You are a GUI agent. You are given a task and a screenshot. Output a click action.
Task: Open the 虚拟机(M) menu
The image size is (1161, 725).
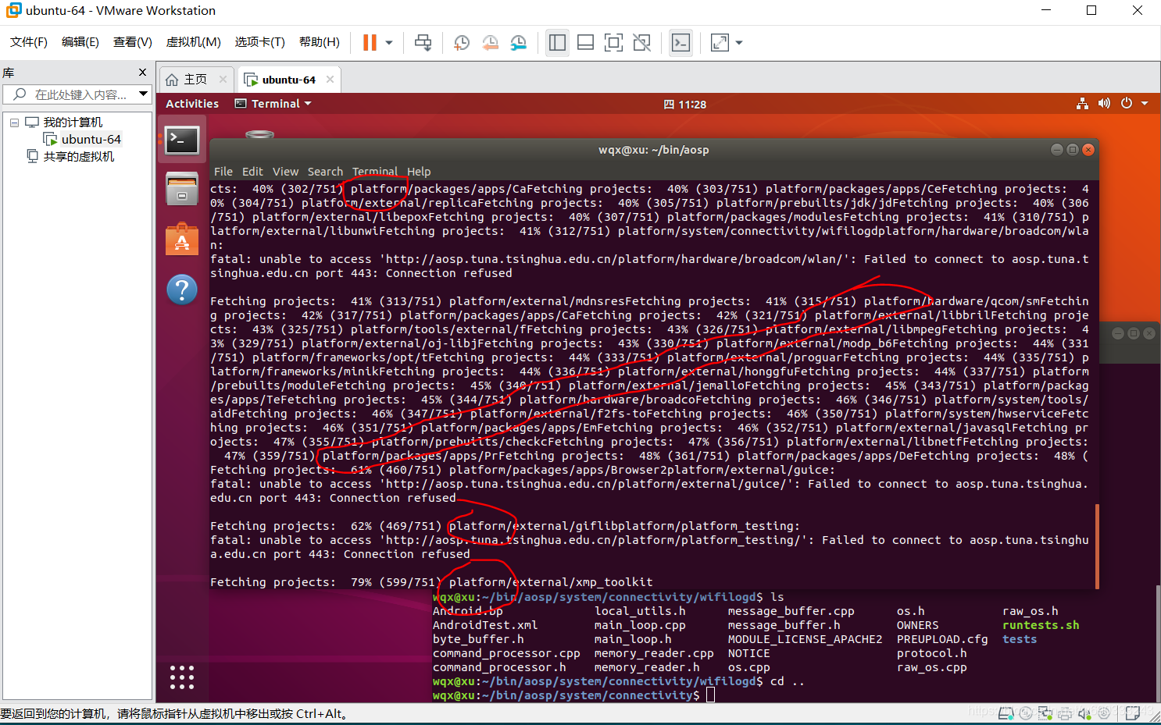point(194,42)
